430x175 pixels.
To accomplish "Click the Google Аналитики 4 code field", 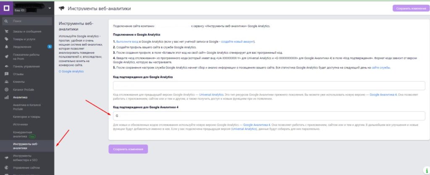I will [x=269, y=115].
